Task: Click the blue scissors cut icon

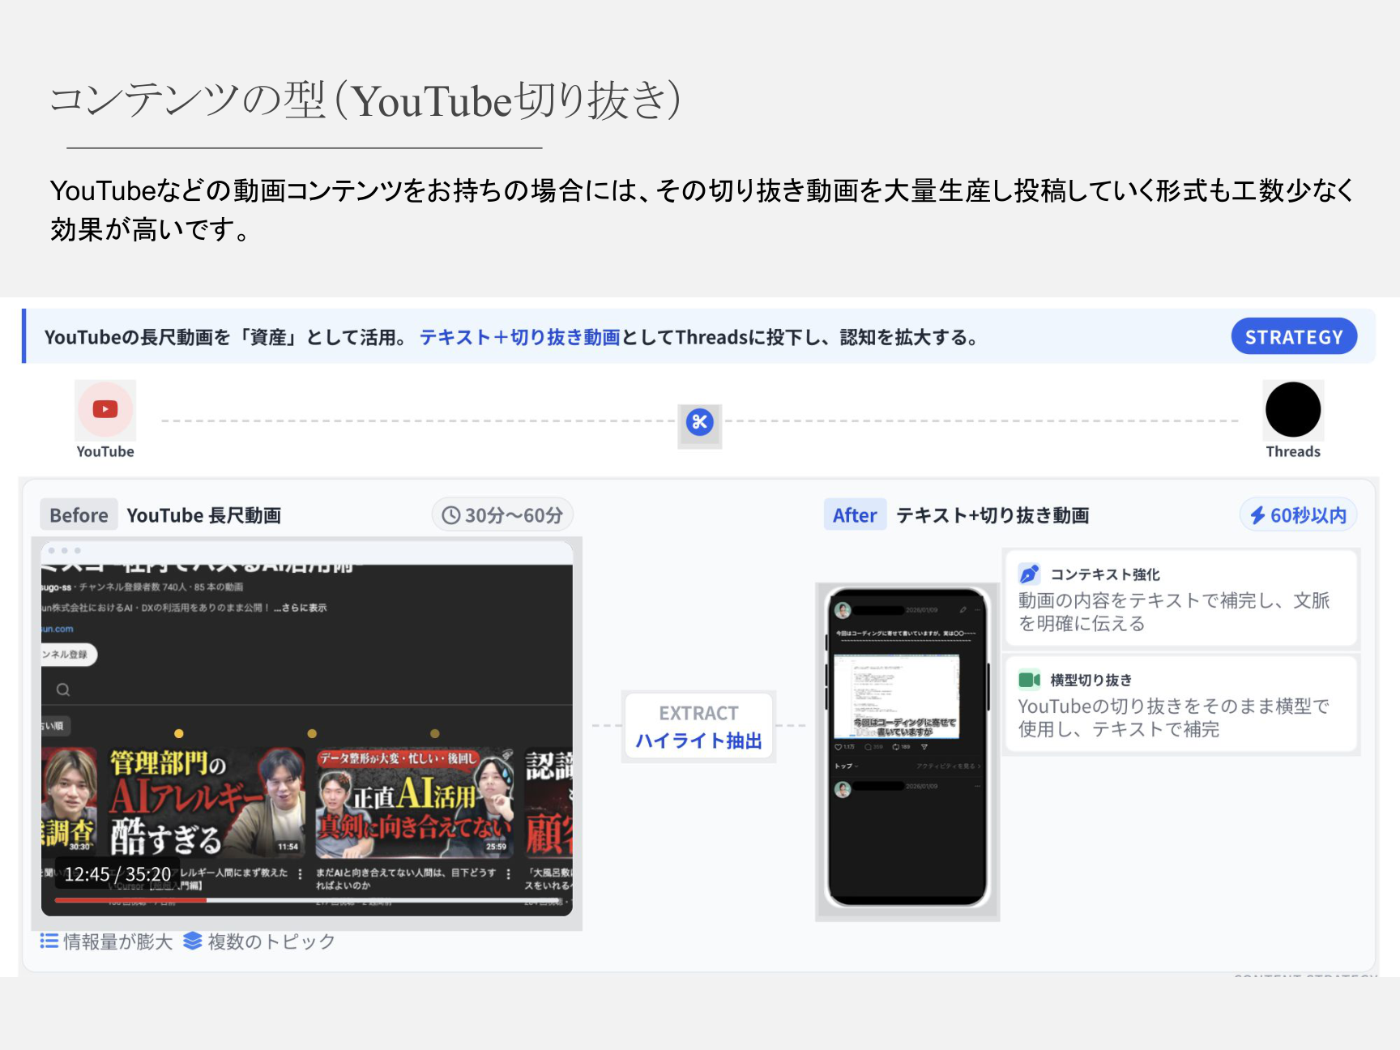Action: [x=699, y=422]
